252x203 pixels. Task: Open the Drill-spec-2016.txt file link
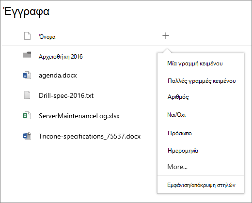click(66, 95)
